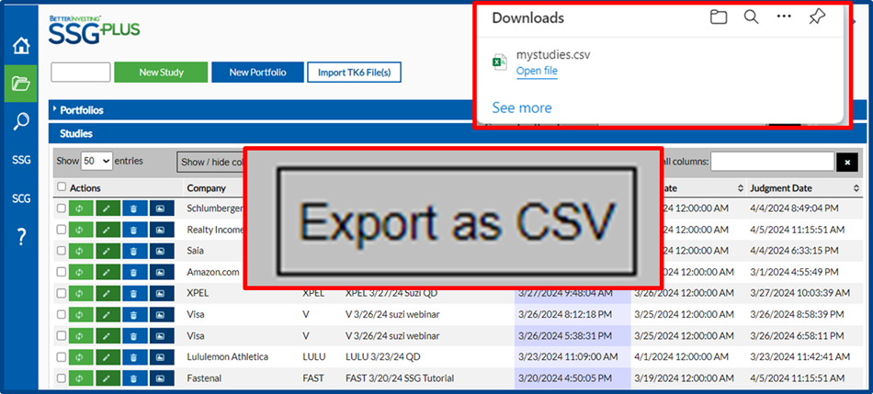Check the Lululemon Athletica row checkbox
This screenshot has width=873, height=394.
pyautogui.click(x=62, y=356)
